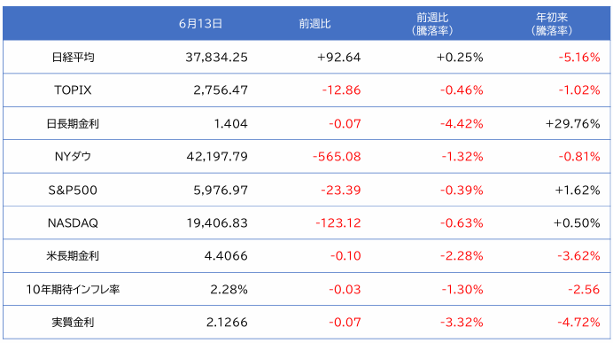Click the 37,834.25 Nikkei value cell
Viewport: 613px width, 343px height.
[x=216, y=58]
